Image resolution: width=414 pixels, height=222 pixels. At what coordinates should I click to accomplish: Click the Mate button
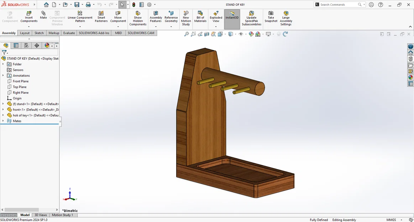[43, 15]
